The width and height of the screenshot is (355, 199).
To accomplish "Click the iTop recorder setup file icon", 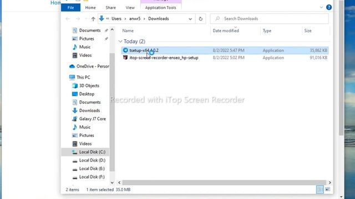I will 125,57.
